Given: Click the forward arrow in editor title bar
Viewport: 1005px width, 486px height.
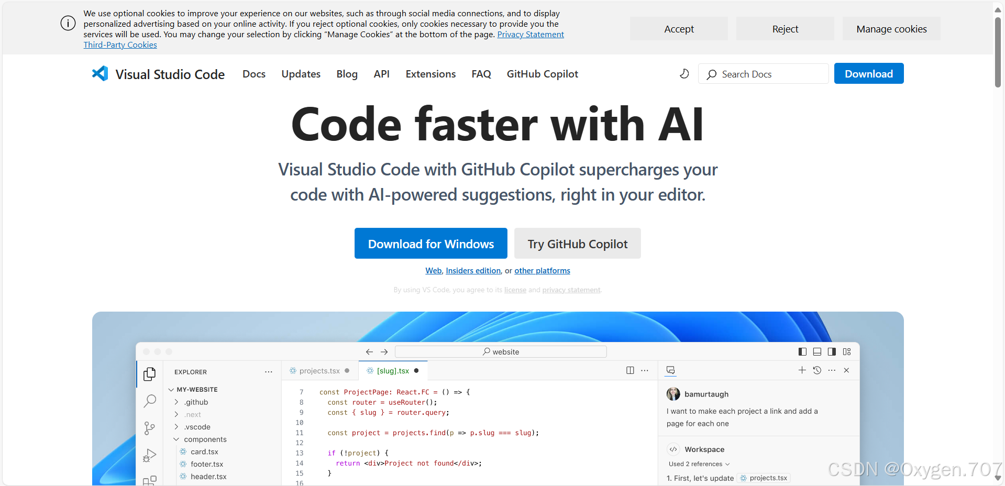Looking at the screenshot, I should click(x=384, y=352).
